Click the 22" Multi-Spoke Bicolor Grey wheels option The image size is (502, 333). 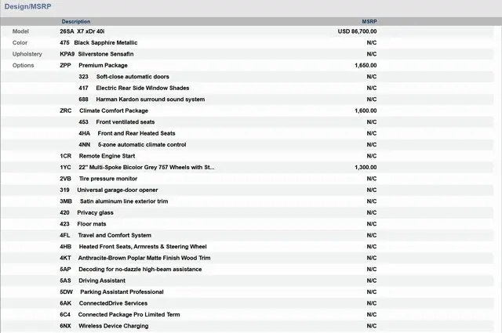(x=146, y=167)
